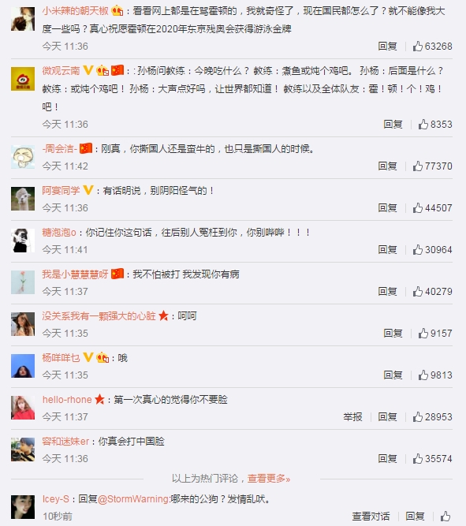Reply to 小米辣的朝天椒's comment
The image size is (466, 526).
[x=387, y=46]
